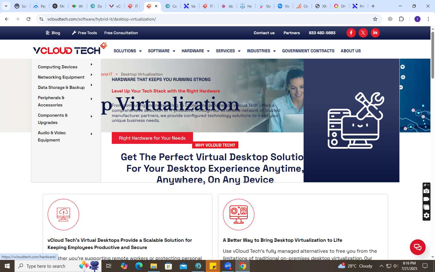Screen dimensions: 435x272
Task: Open File Explorer from taskbar
Action: click(x=153, y=266)
